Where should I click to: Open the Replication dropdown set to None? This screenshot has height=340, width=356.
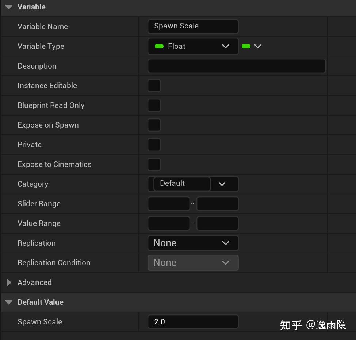click(x=225, y=243)
